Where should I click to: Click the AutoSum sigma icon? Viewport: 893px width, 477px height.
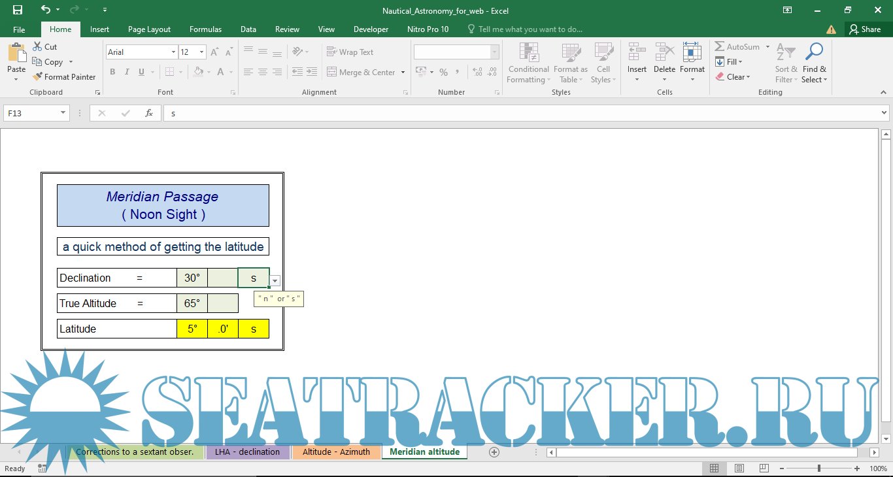click(720, 47)
